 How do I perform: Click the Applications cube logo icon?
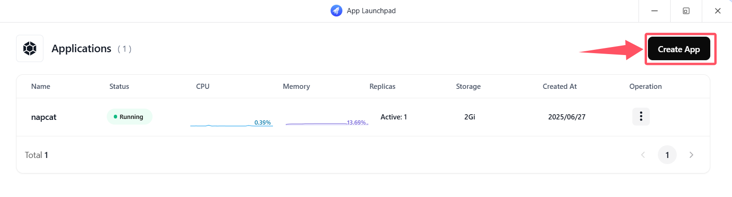tap(30, 48)
